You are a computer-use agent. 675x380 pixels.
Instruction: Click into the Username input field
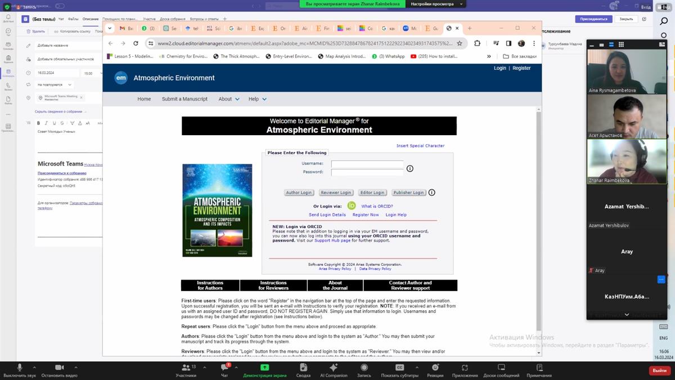tap(367, 164)
